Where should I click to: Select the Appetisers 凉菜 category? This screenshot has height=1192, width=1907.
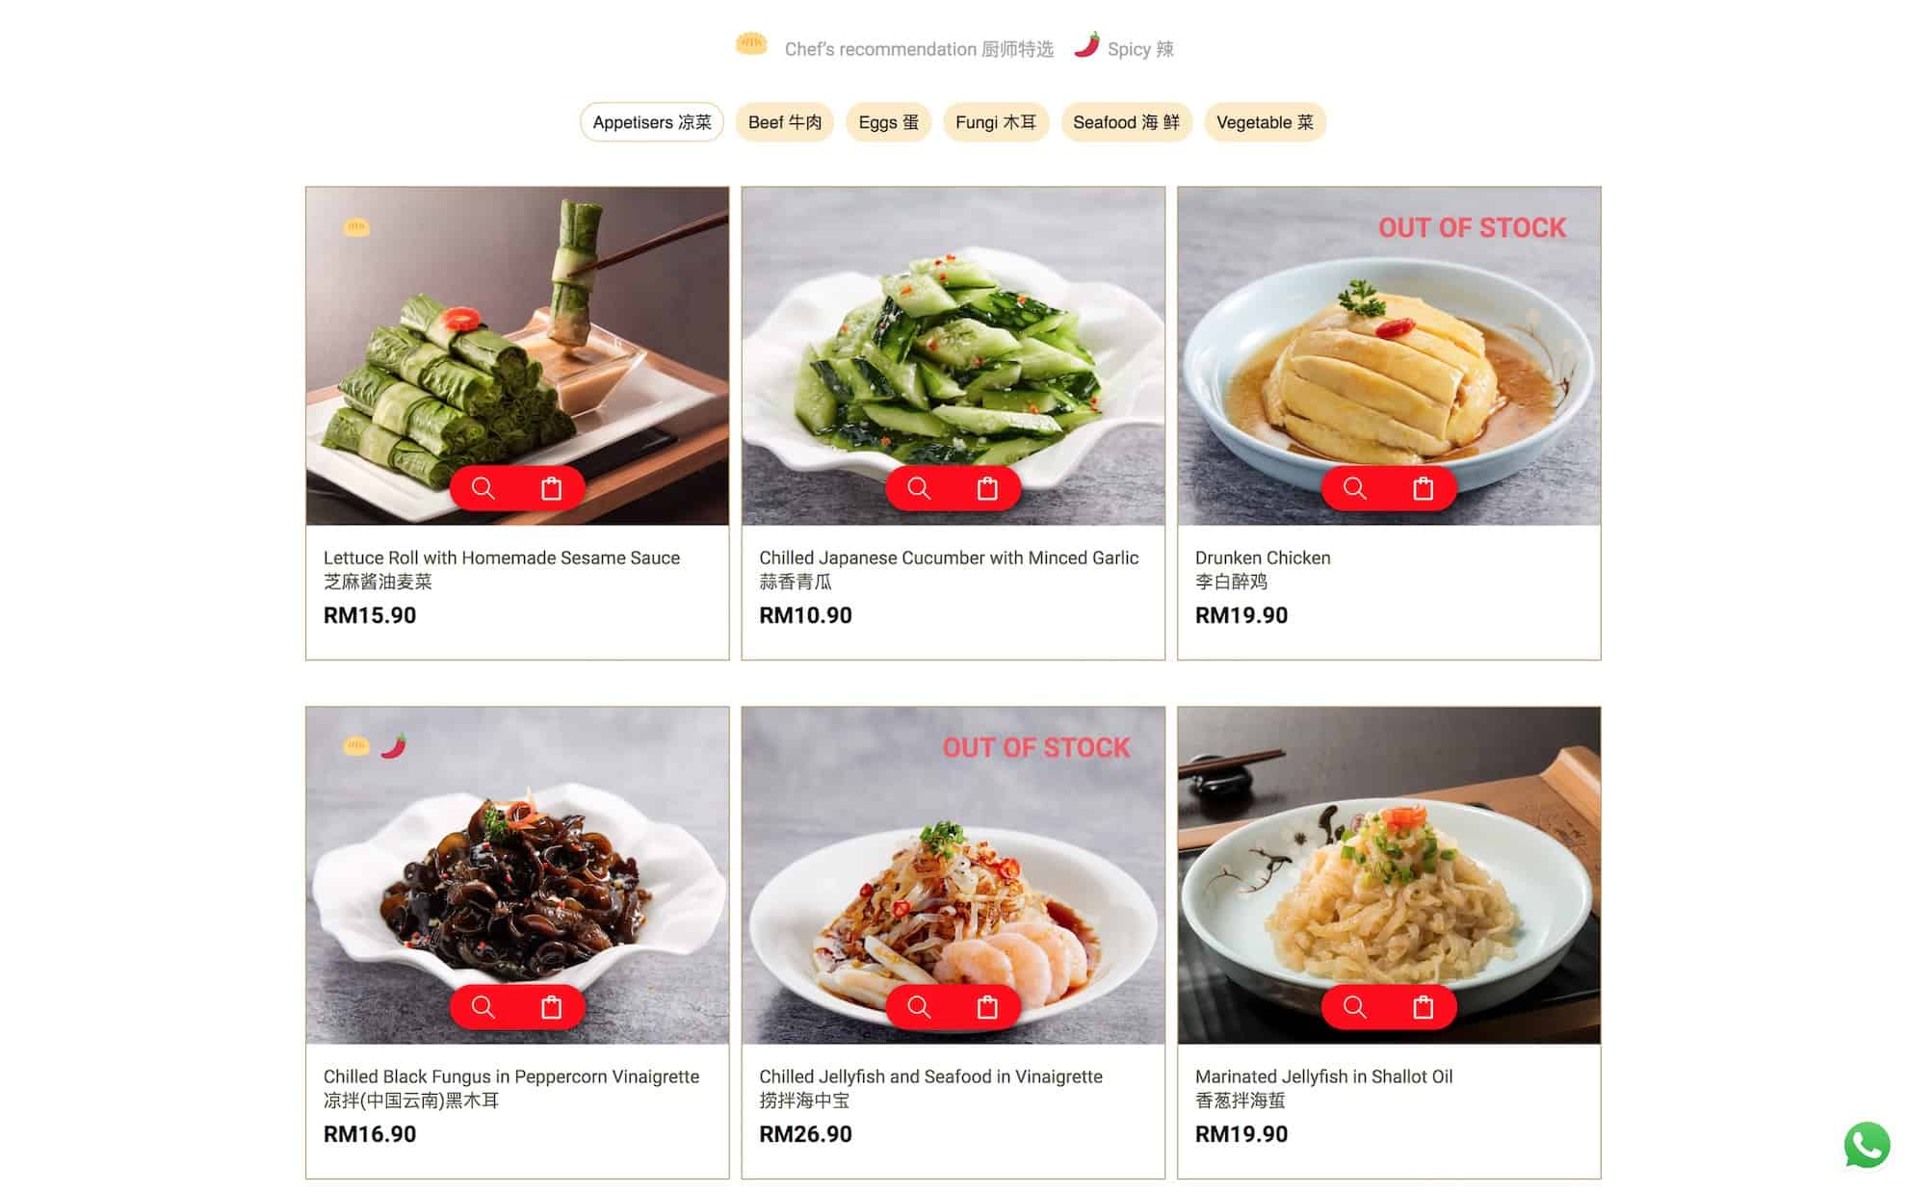click(x=652, y=122)
